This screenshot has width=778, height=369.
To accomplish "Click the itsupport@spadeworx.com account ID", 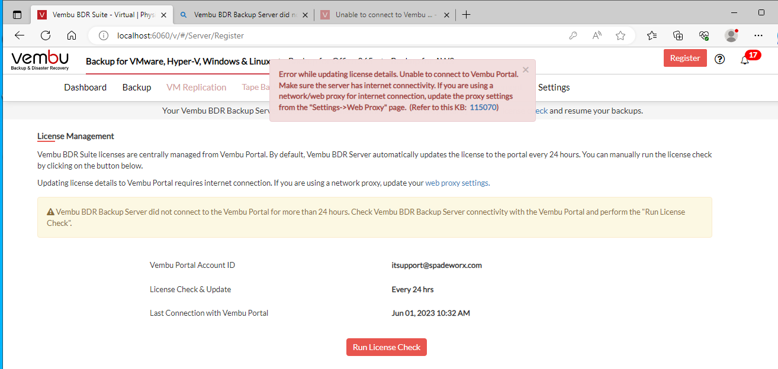I will pos(437,265).
